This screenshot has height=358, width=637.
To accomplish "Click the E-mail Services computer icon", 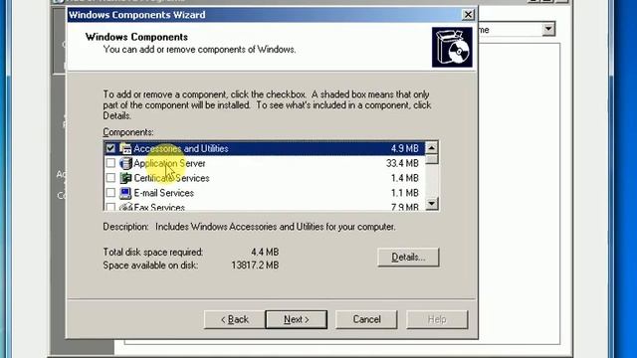I will coord(125,193).
